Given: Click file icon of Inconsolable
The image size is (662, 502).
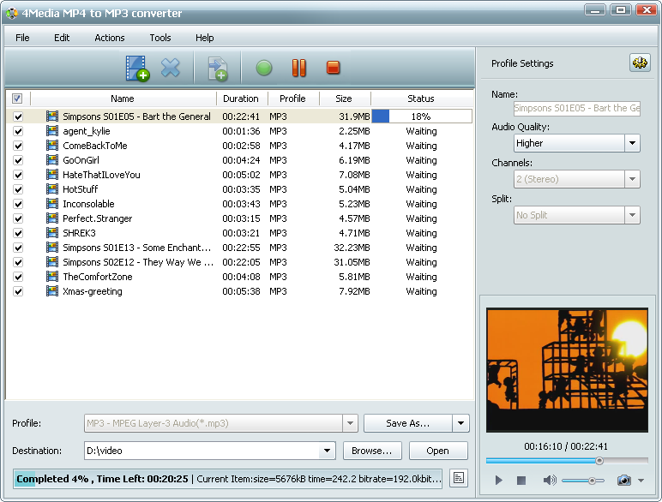Looking at the screenshot, I should tap(52, 204).
